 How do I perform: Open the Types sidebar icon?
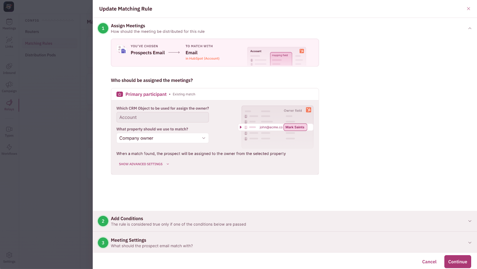9,131
